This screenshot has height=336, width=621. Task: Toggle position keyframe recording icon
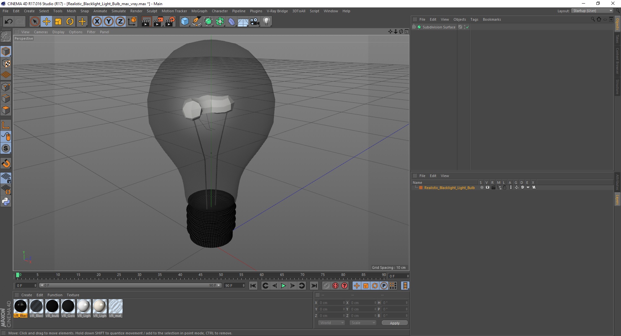point(356,286)
